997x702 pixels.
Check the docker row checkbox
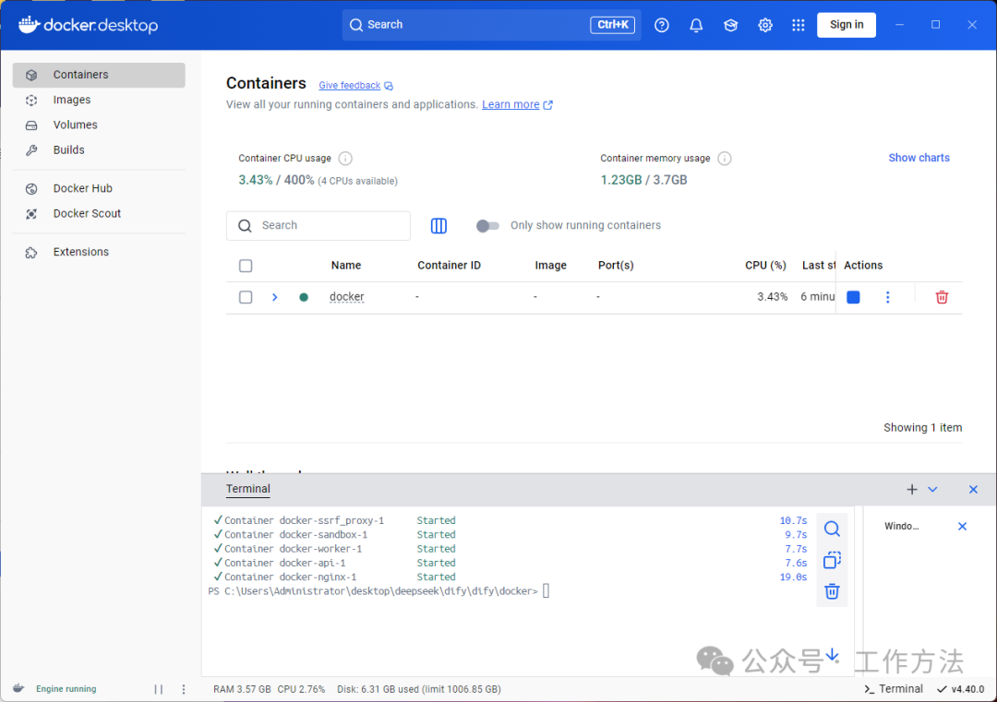(x=246, y=297)
